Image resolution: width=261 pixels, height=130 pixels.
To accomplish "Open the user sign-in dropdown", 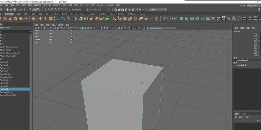I will tap(158, 10).
